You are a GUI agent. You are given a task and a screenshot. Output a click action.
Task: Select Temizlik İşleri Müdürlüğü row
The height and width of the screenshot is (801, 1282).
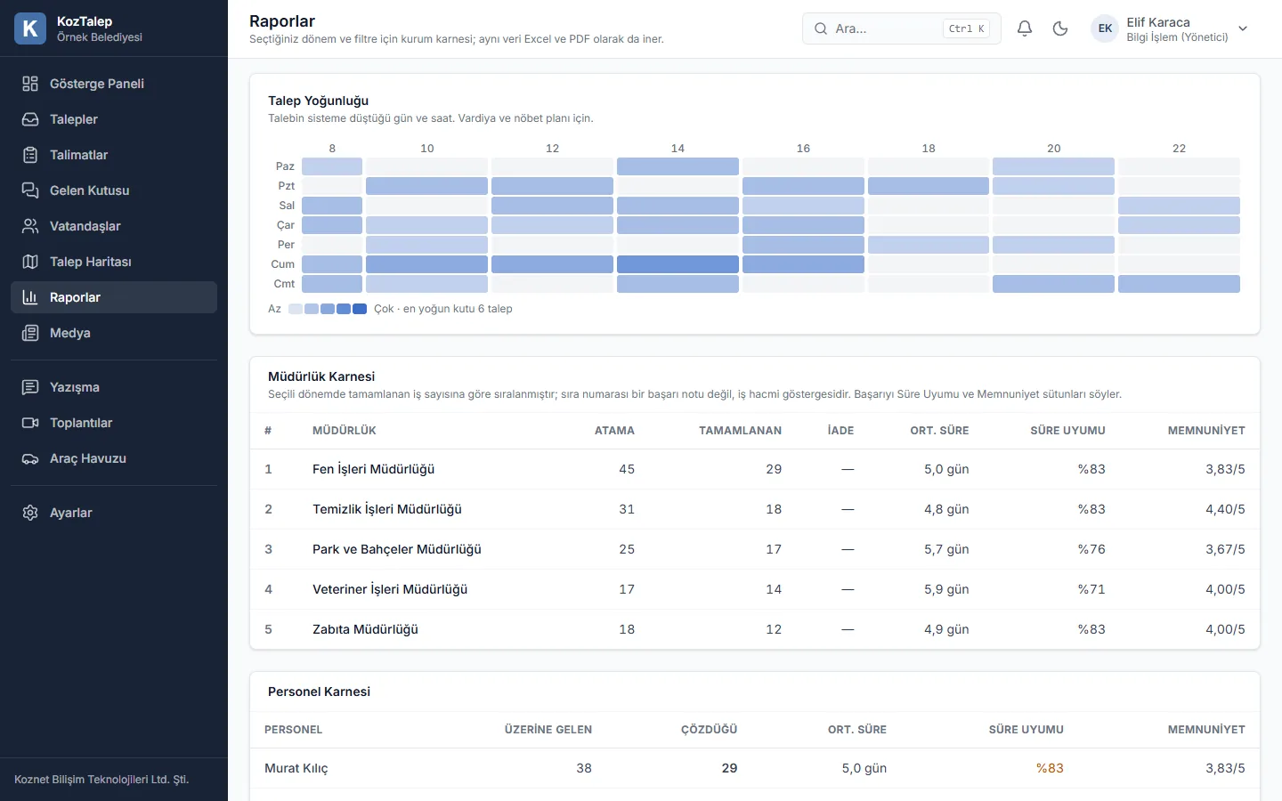(755, 509)
